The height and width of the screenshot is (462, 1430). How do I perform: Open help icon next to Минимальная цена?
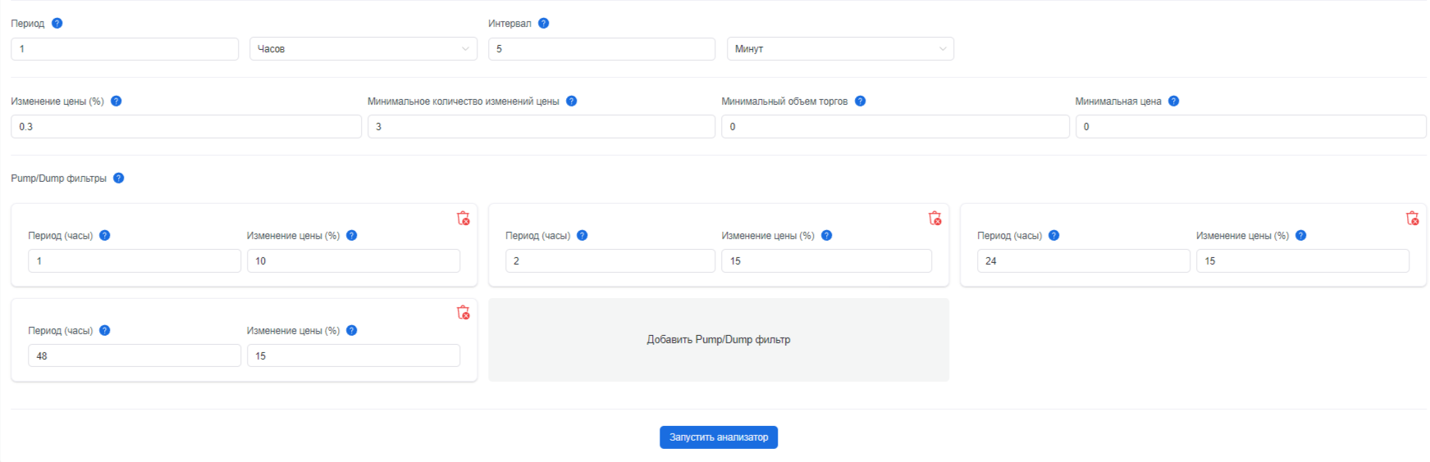pyautogui.click(x=1173, y=101)
